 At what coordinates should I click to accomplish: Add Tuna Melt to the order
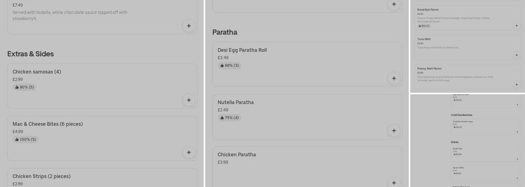coord(516,55)
